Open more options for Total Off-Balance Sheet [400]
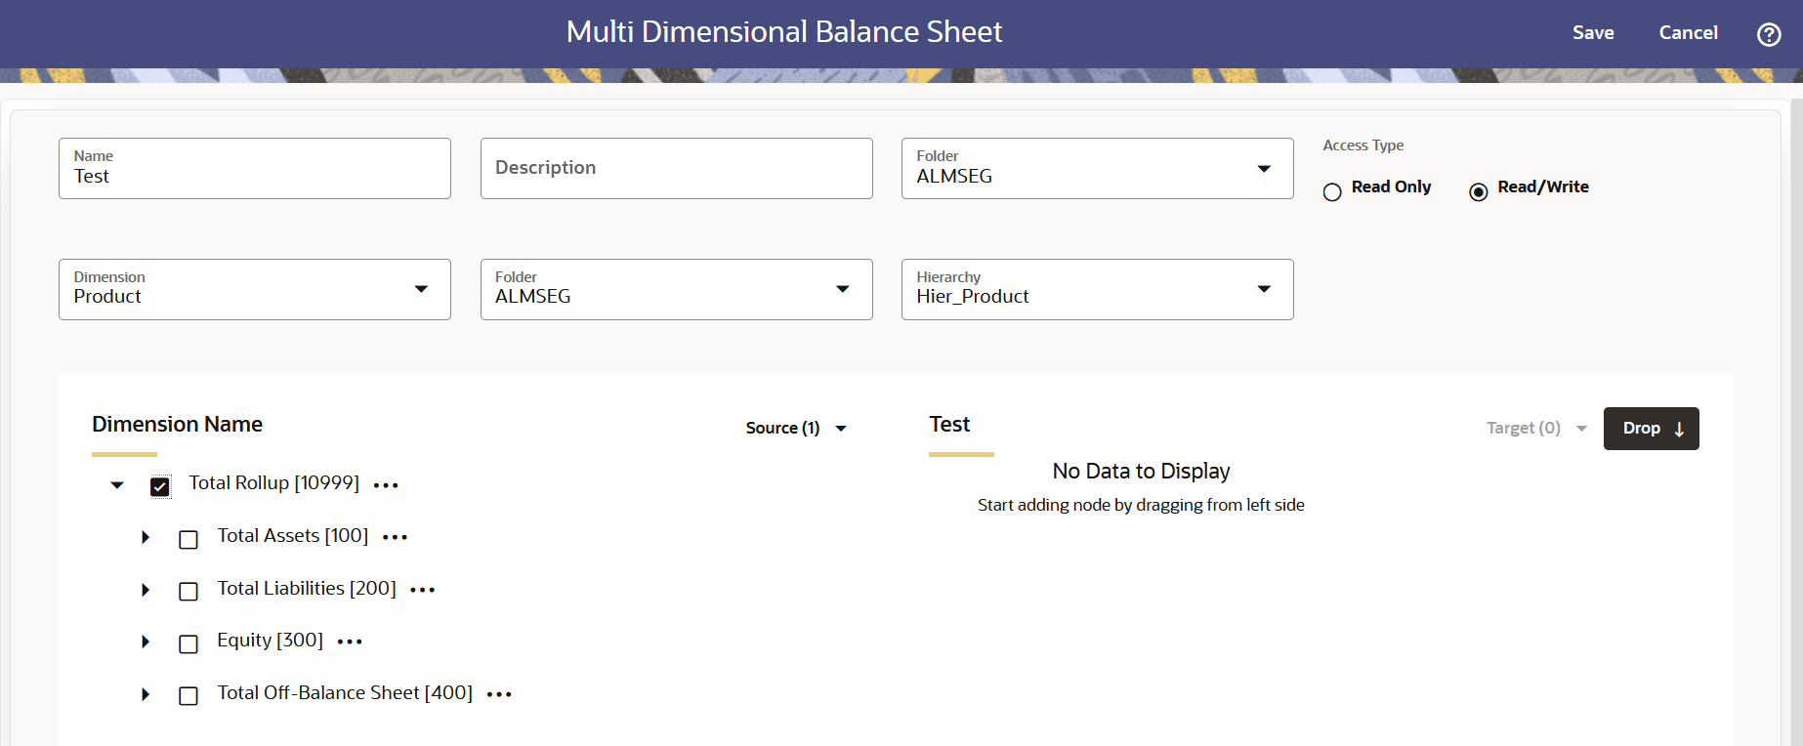The height and width of the screenshot is (746, 1803). click(x=499, y=694)
